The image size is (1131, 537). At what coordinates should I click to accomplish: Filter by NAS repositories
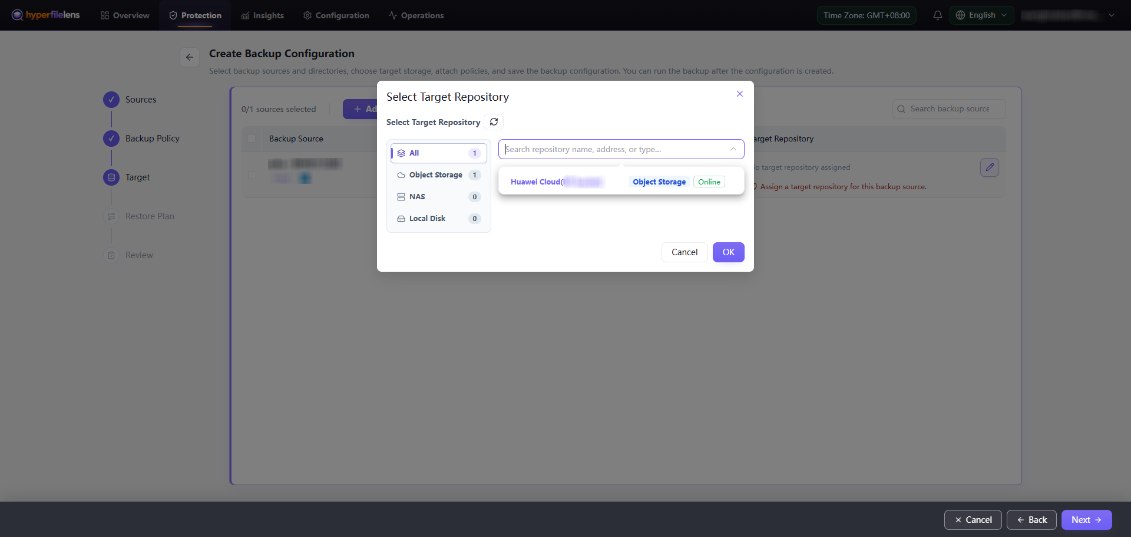[x=439, y=197]
